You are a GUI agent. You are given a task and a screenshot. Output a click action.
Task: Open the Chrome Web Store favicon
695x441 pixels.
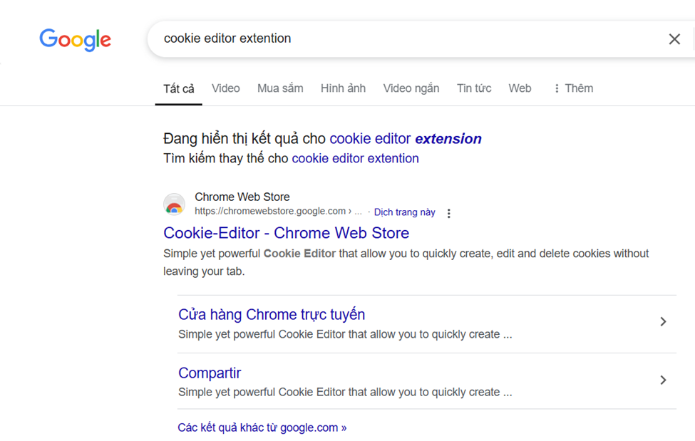coord(174,204)
